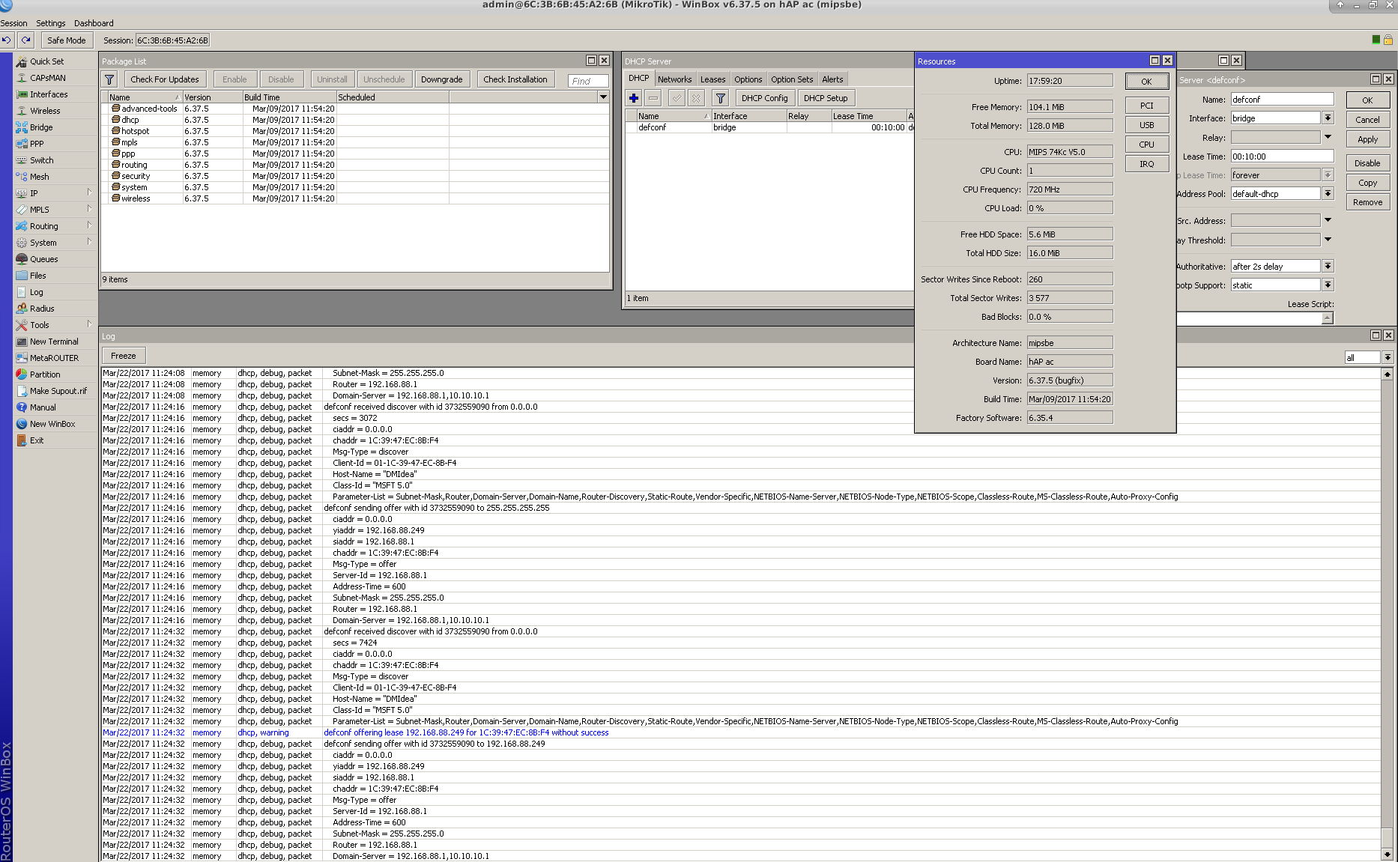The width and height of the screenshot is (1398, 862).
Task: Disable the defconf server with the X icon
Action: (696, 97)
